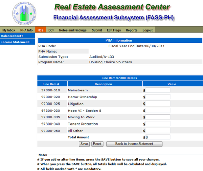
Task: Click the Home-Ownership description text
Action: (x=82, y=97)
